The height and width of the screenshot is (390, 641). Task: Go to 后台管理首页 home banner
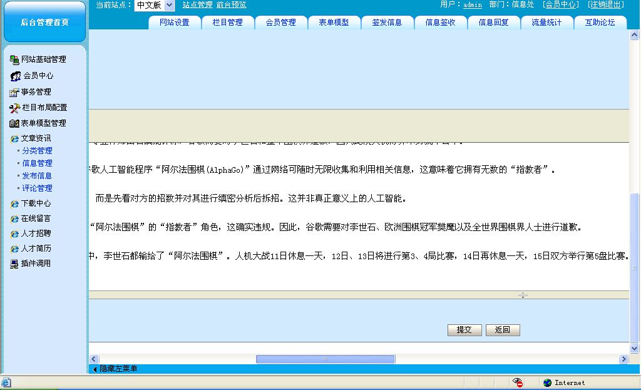coord(44,22)
